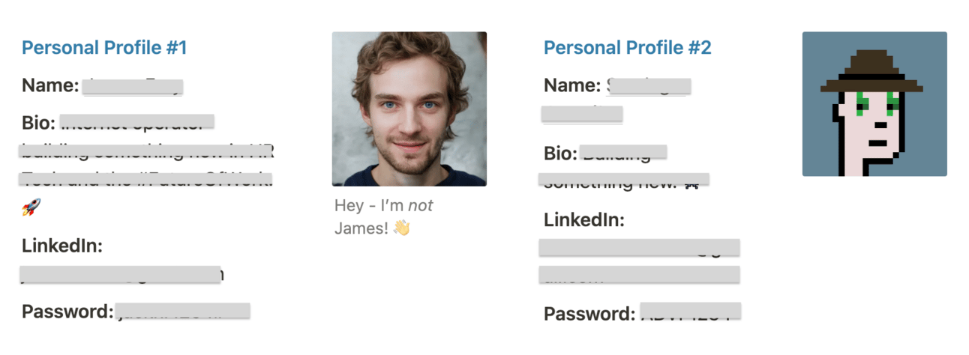This screenshot has height=355, width=969.
Task: Select the redacted Password value in Profile #1
Action: click(x=182, y=311)
